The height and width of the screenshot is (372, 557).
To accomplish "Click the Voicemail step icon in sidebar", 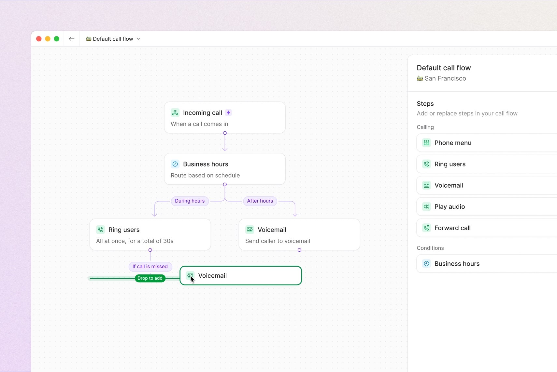I will click(x=427, y=185).
